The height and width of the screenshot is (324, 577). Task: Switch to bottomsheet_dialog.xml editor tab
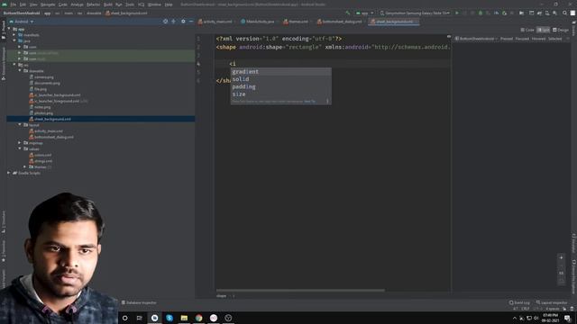[x=340, y=22]
